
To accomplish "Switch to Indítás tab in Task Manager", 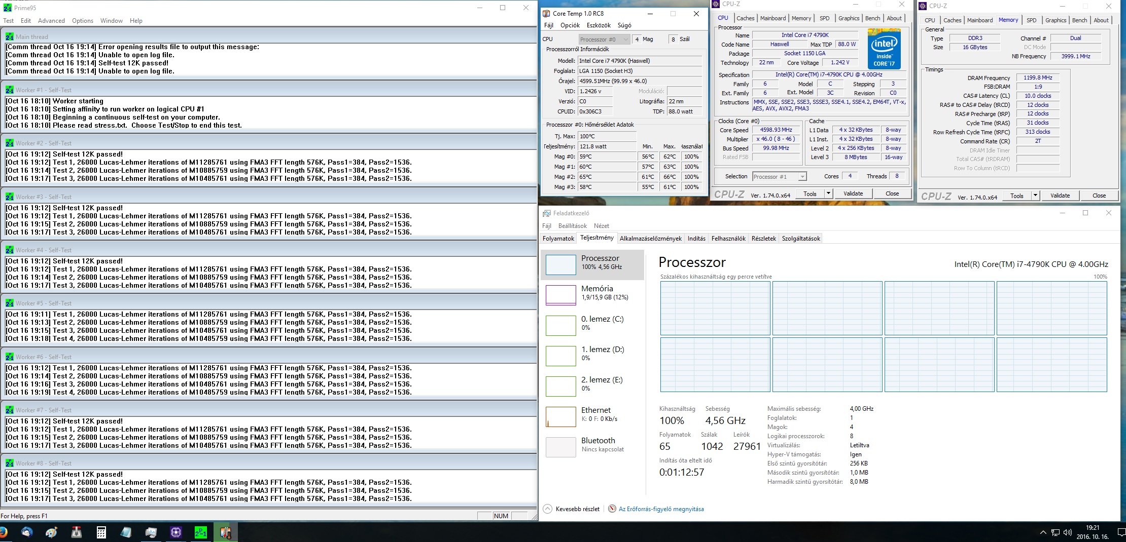I will pos(696,239).
